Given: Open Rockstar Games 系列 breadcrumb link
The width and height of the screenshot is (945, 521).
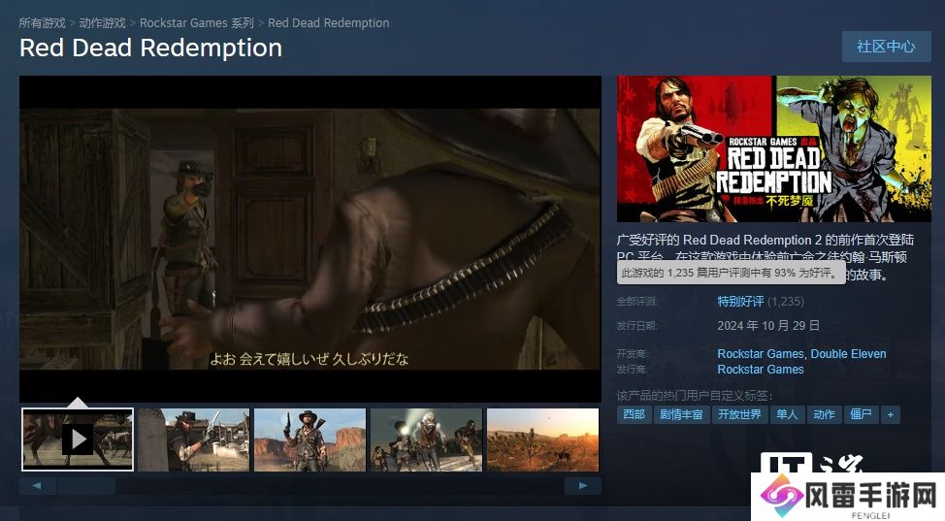Looking at the screenshot, I should click(x=197, y=23).
